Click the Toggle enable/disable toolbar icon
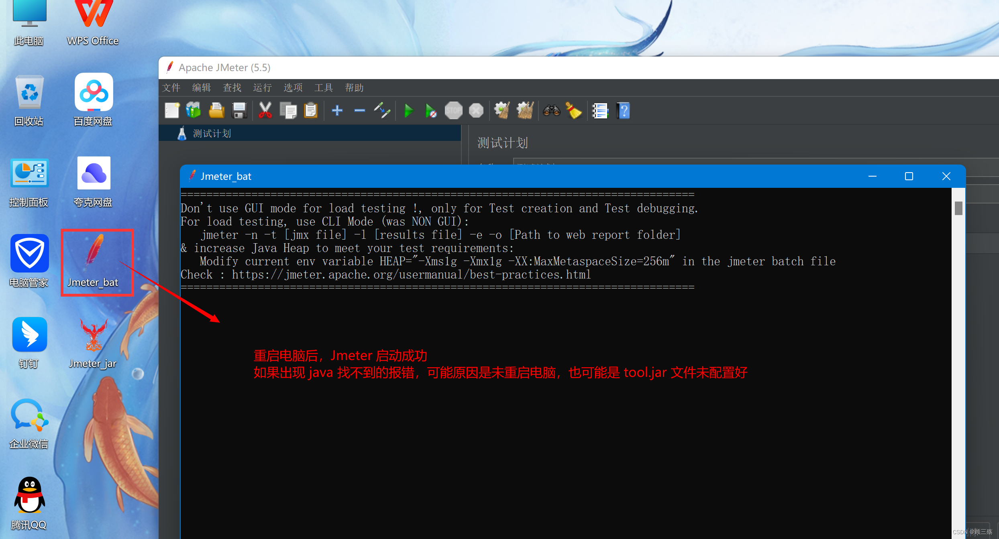999x539 pixels. point(382,110)
